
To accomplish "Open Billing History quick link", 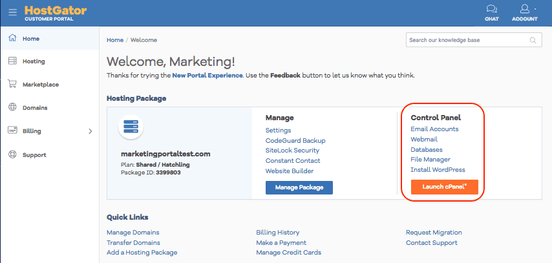I will point(277,233).
